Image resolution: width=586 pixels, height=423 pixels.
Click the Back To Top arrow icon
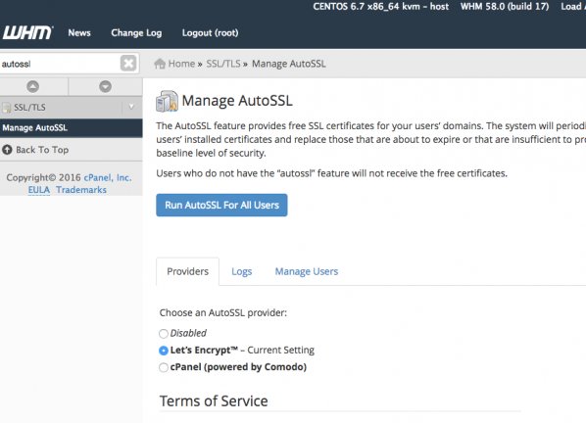click(7, 150)
